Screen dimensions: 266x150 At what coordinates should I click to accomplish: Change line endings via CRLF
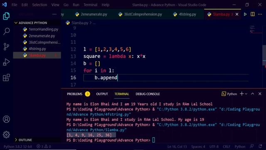[x=227, y=146]
